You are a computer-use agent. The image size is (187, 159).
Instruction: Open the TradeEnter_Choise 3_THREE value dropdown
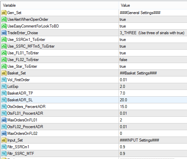[153, 33]
